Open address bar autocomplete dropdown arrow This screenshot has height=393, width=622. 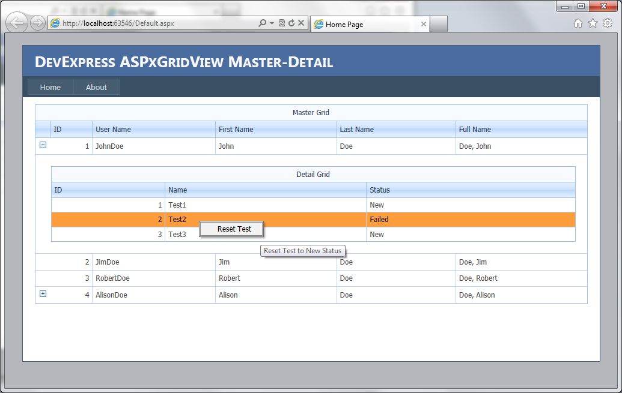(x=272, y=23)
